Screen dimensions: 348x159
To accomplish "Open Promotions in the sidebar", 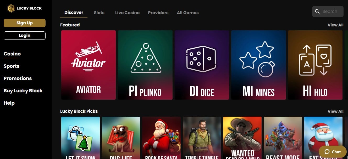I will [18, 78].
